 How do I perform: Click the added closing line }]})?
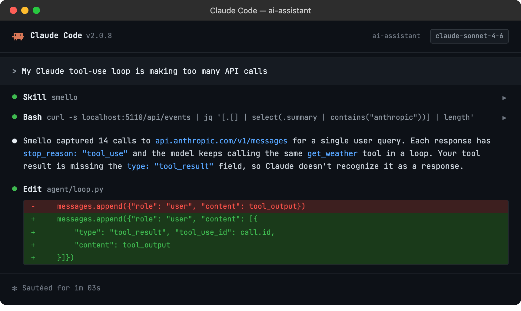click(x=266, y=258)
